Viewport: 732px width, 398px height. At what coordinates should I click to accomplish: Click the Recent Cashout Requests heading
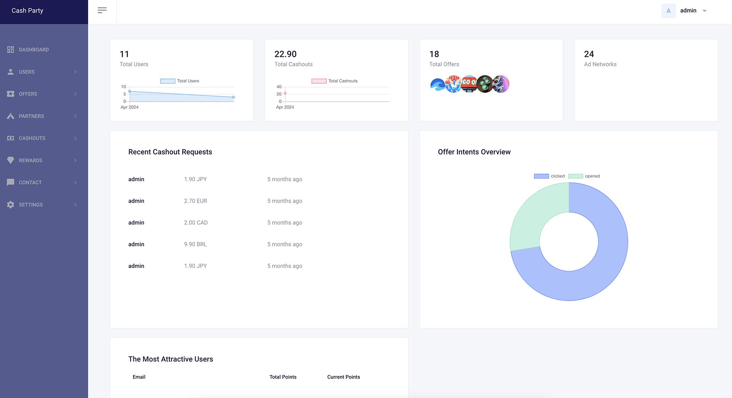pos(170,152)
